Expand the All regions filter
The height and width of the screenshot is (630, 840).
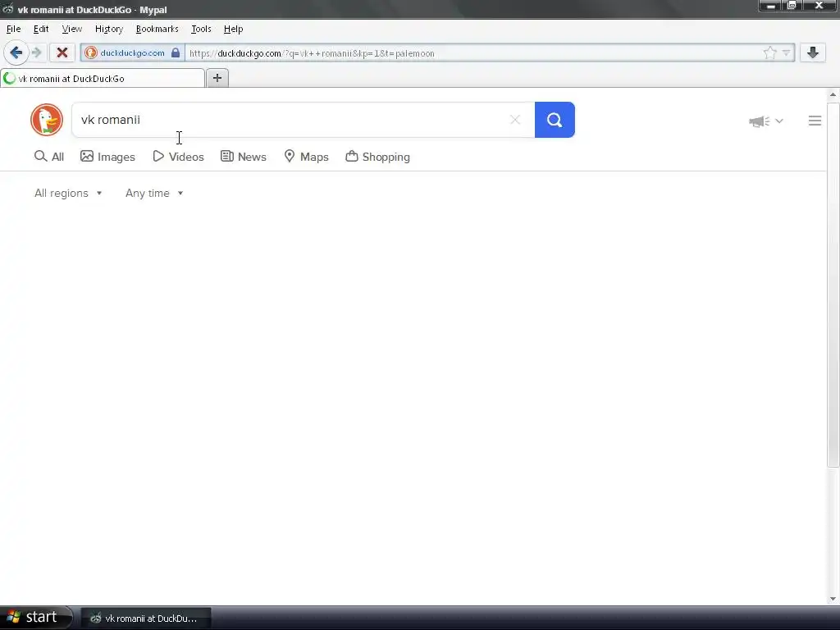68,193
